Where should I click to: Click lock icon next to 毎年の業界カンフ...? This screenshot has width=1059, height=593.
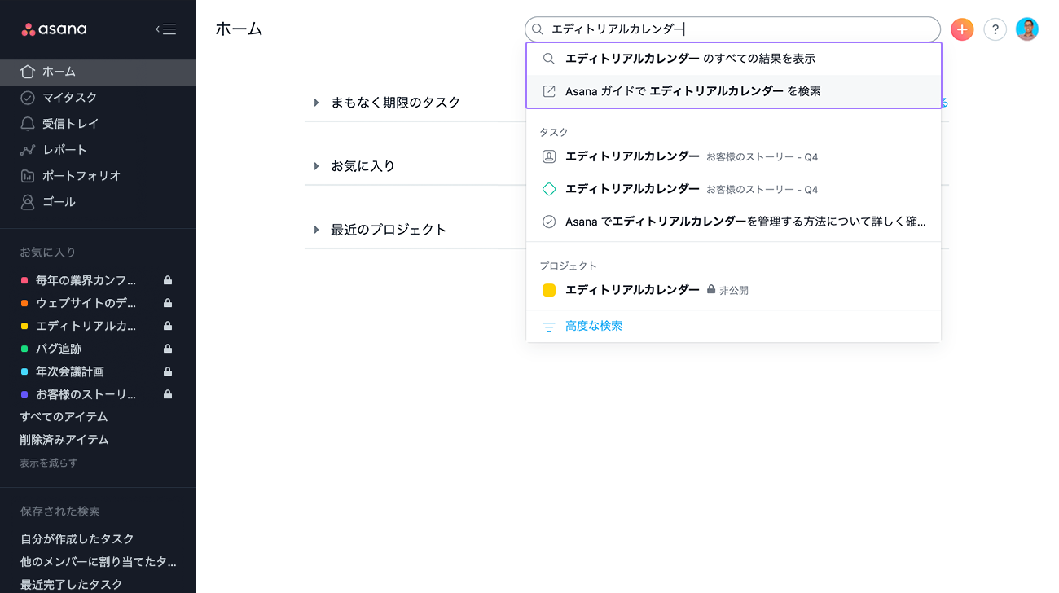(168, 280)
